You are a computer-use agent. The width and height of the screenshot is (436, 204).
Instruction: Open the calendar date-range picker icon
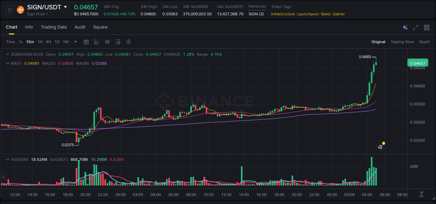[86, 42]
